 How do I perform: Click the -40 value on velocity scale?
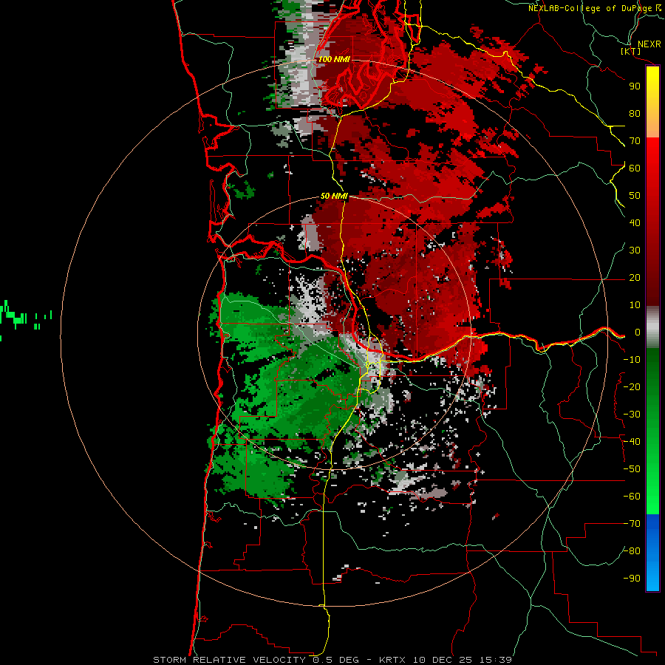pos(632,442)
